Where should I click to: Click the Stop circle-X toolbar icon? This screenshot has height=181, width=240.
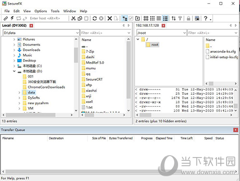coord(101,18)
